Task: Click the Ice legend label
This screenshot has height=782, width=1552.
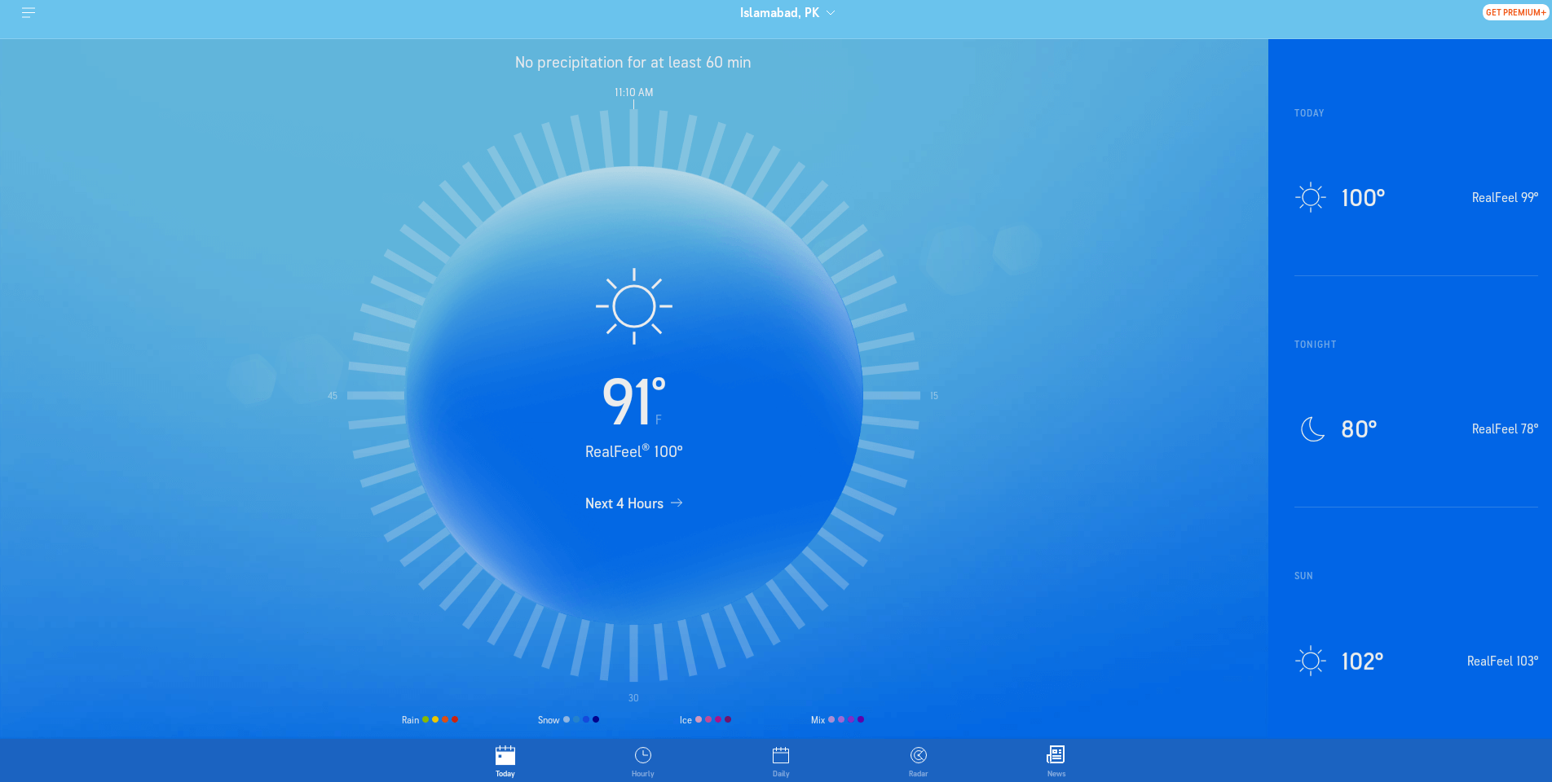Action: point(686,720)
